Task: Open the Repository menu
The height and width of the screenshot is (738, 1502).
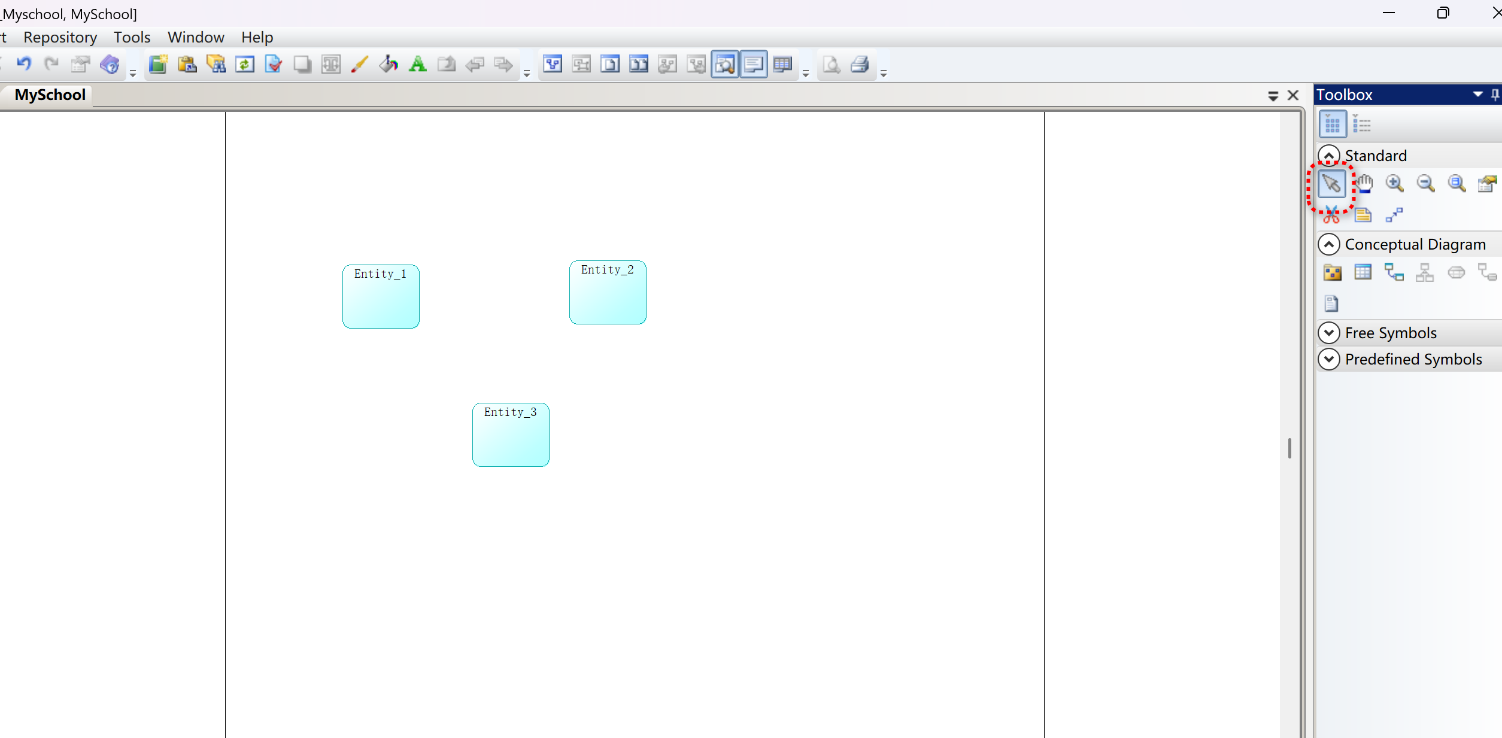Action: click(x=60, y=37)
